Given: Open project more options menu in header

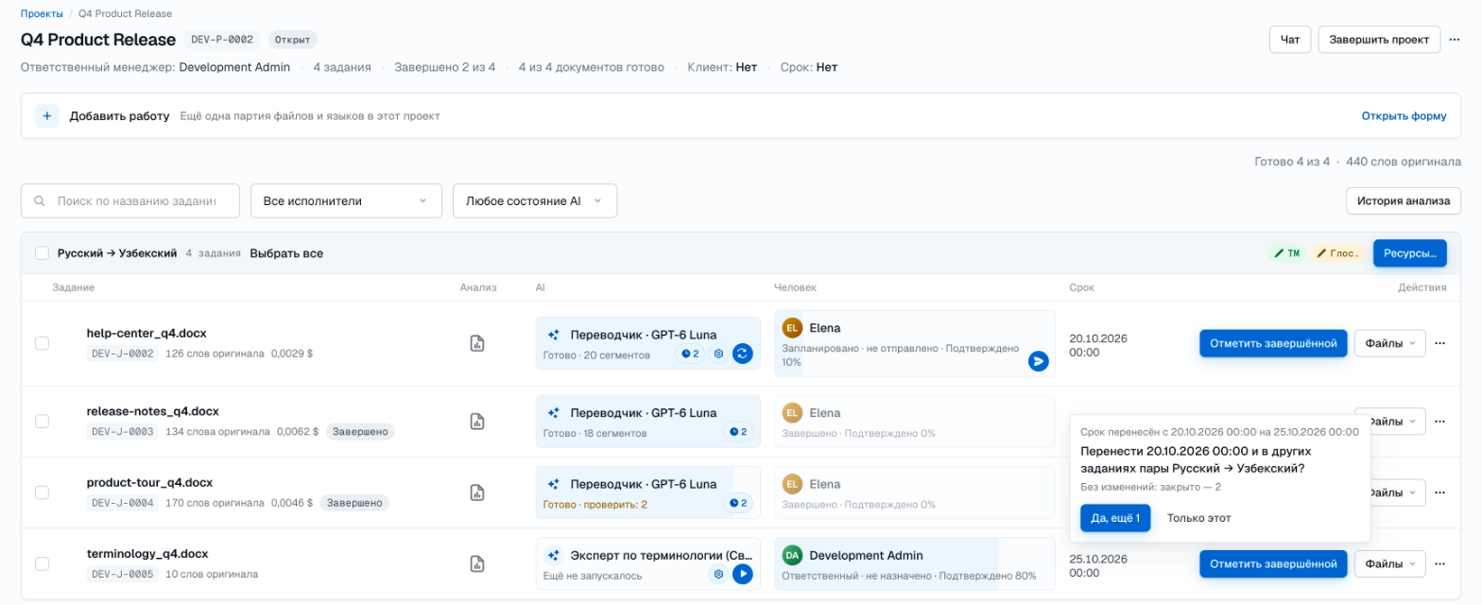Looking at the screenshot, I should [x=1455, y=39].
